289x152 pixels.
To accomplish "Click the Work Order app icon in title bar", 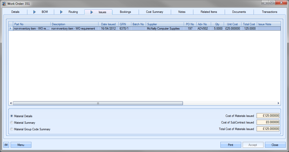I will pos(4,4).
